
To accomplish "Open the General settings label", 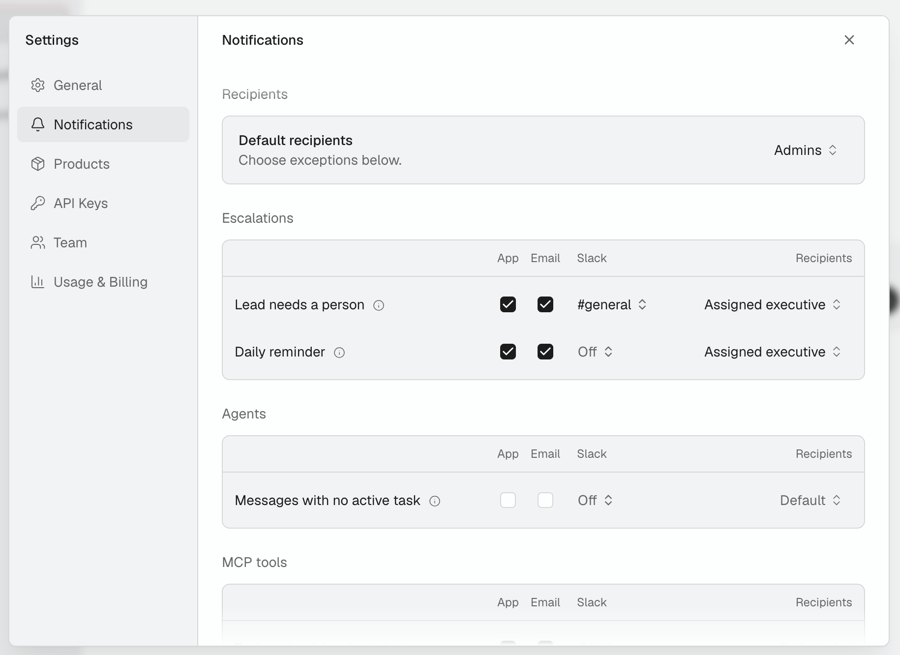I will click(x=78, y=85).
